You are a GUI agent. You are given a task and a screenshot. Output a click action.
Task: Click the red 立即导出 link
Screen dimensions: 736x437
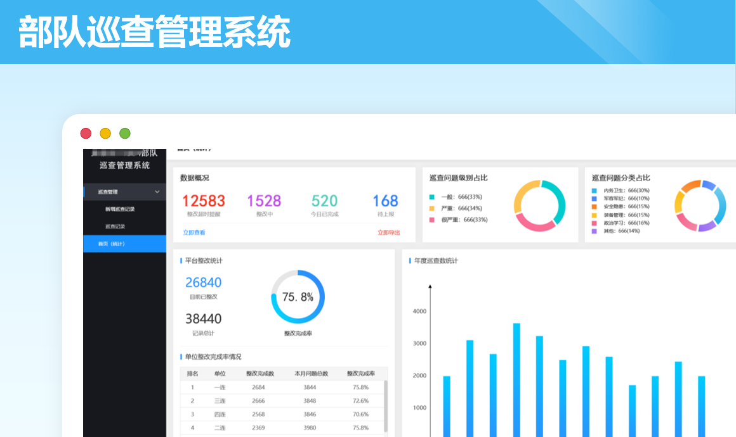click(x=389, y=232)
